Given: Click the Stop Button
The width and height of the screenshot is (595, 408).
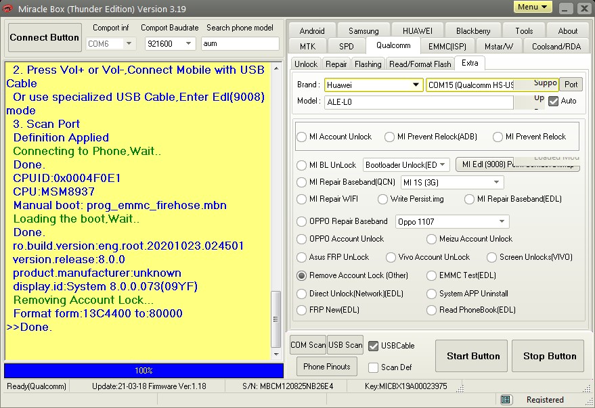Looking at the screenshot, I should pos(548,356).
